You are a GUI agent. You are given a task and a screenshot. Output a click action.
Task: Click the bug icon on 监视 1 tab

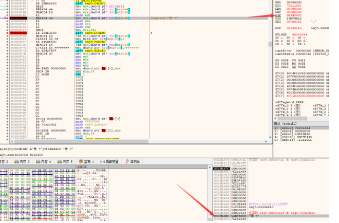81,161
